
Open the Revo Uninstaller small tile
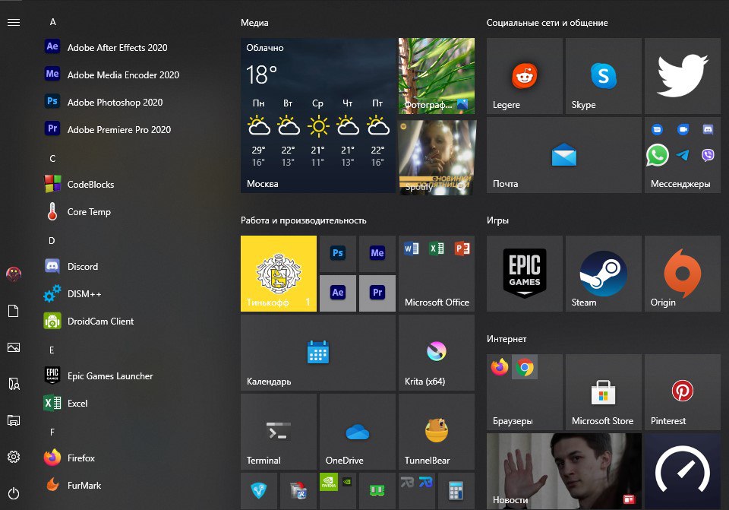298,491
